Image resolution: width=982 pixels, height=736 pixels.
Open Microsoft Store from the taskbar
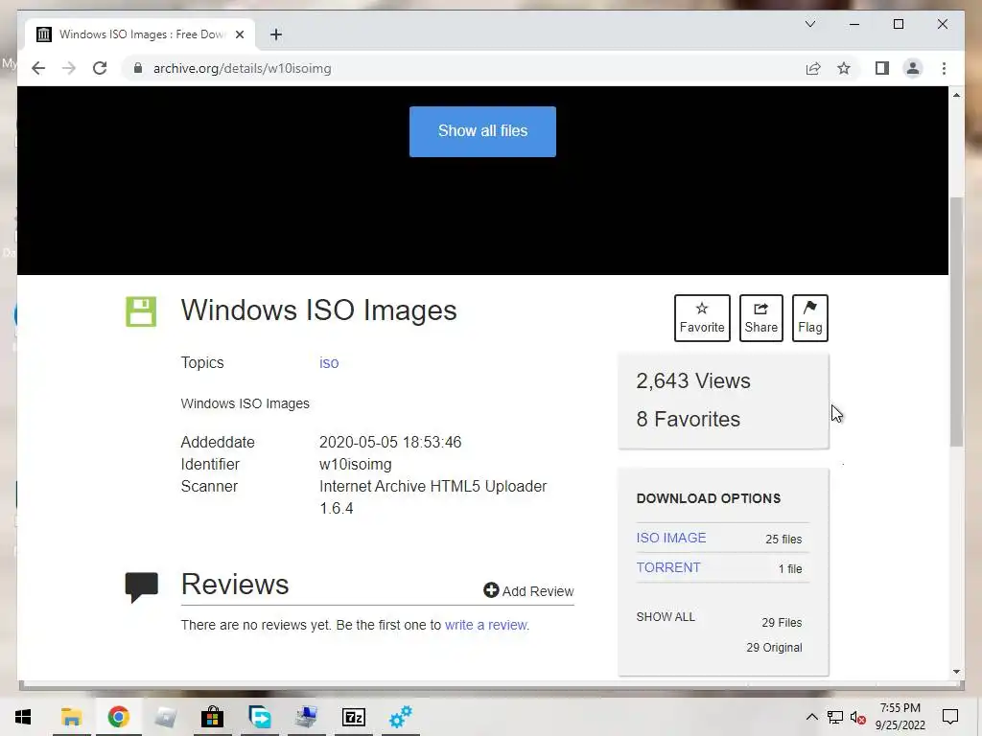tap(212, 717)
